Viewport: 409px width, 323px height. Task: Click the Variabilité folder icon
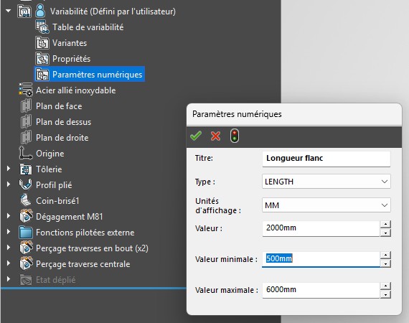point(24,11)
